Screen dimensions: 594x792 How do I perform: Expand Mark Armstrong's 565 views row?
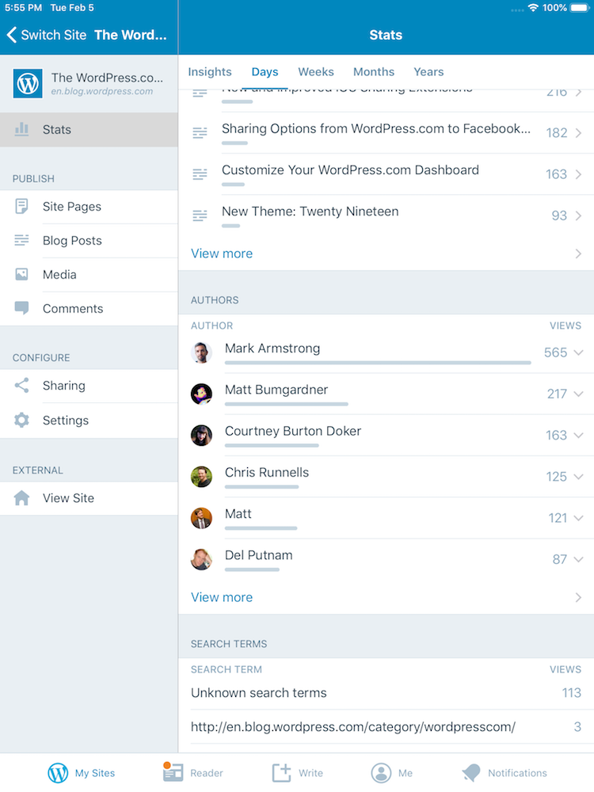point(579,352)
